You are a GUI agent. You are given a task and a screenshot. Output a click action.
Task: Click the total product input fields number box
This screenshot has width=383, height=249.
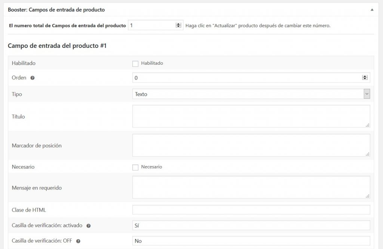coord(151,25)
